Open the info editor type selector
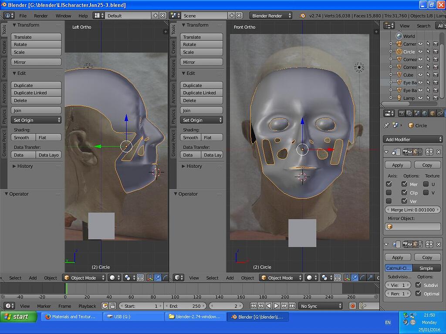446x334 pixels. click(x=9, y=16)
